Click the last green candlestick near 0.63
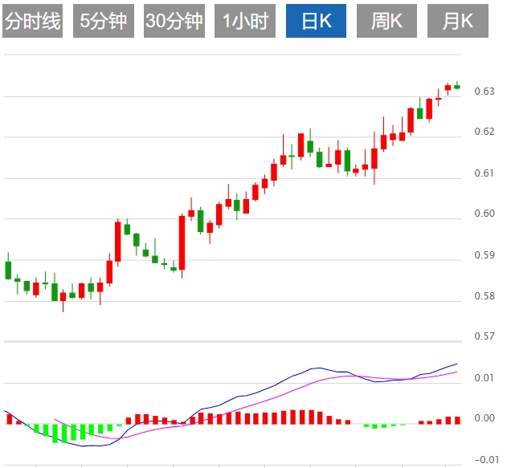Viewport: 507px width, 468px height. click(457, 86)
